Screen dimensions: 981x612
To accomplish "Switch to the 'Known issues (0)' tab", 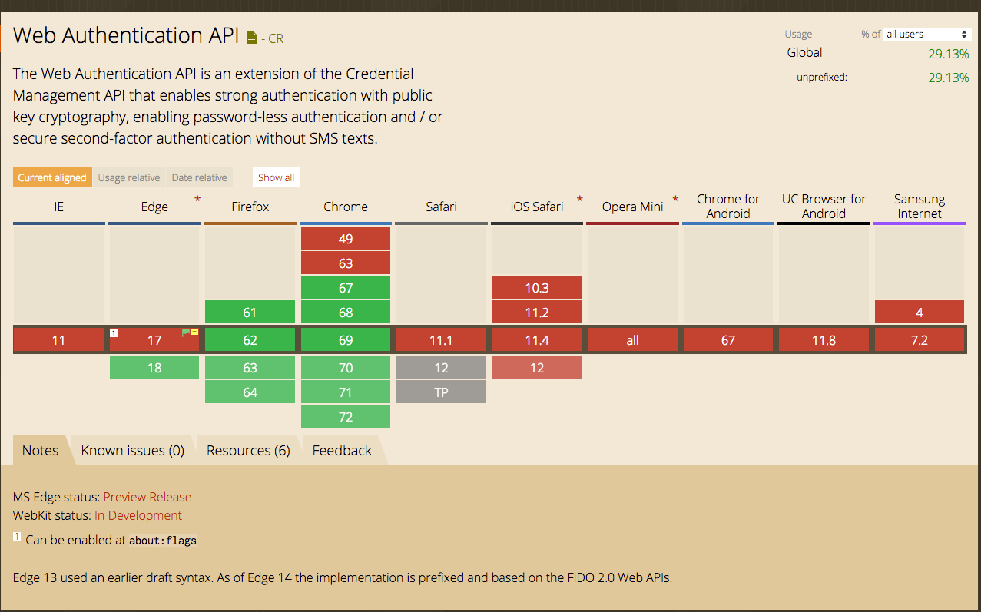I will tap(131, 450).
